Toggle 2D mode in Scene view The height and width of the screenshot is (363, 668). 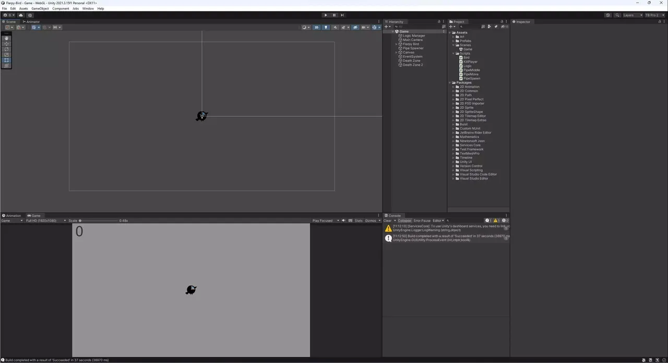pos(316,28)
